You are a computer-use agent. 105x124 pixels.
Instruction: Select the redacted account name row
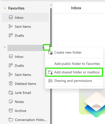click(25, 48)
